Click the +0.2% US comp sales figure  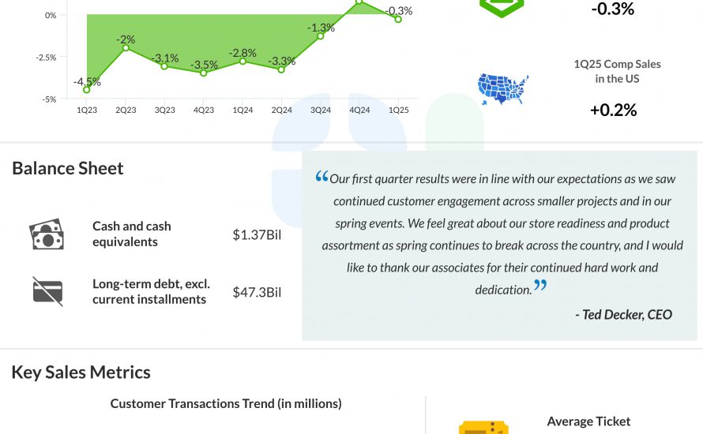[x=613, y=110]
